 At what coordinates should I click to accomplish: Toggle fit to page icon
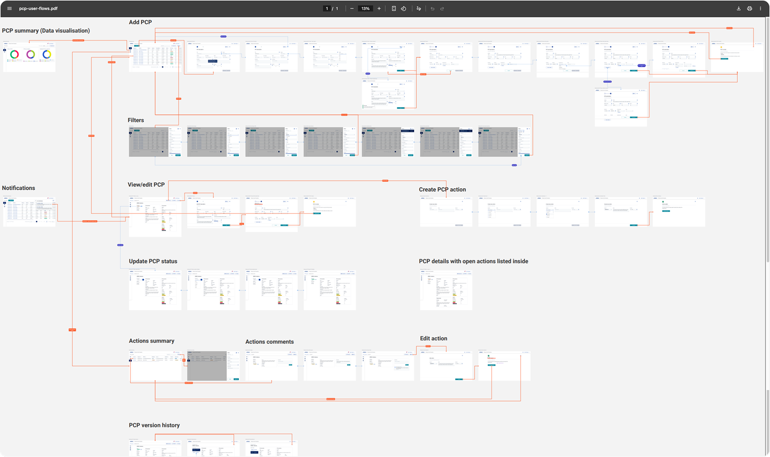(x=394, y=8)
